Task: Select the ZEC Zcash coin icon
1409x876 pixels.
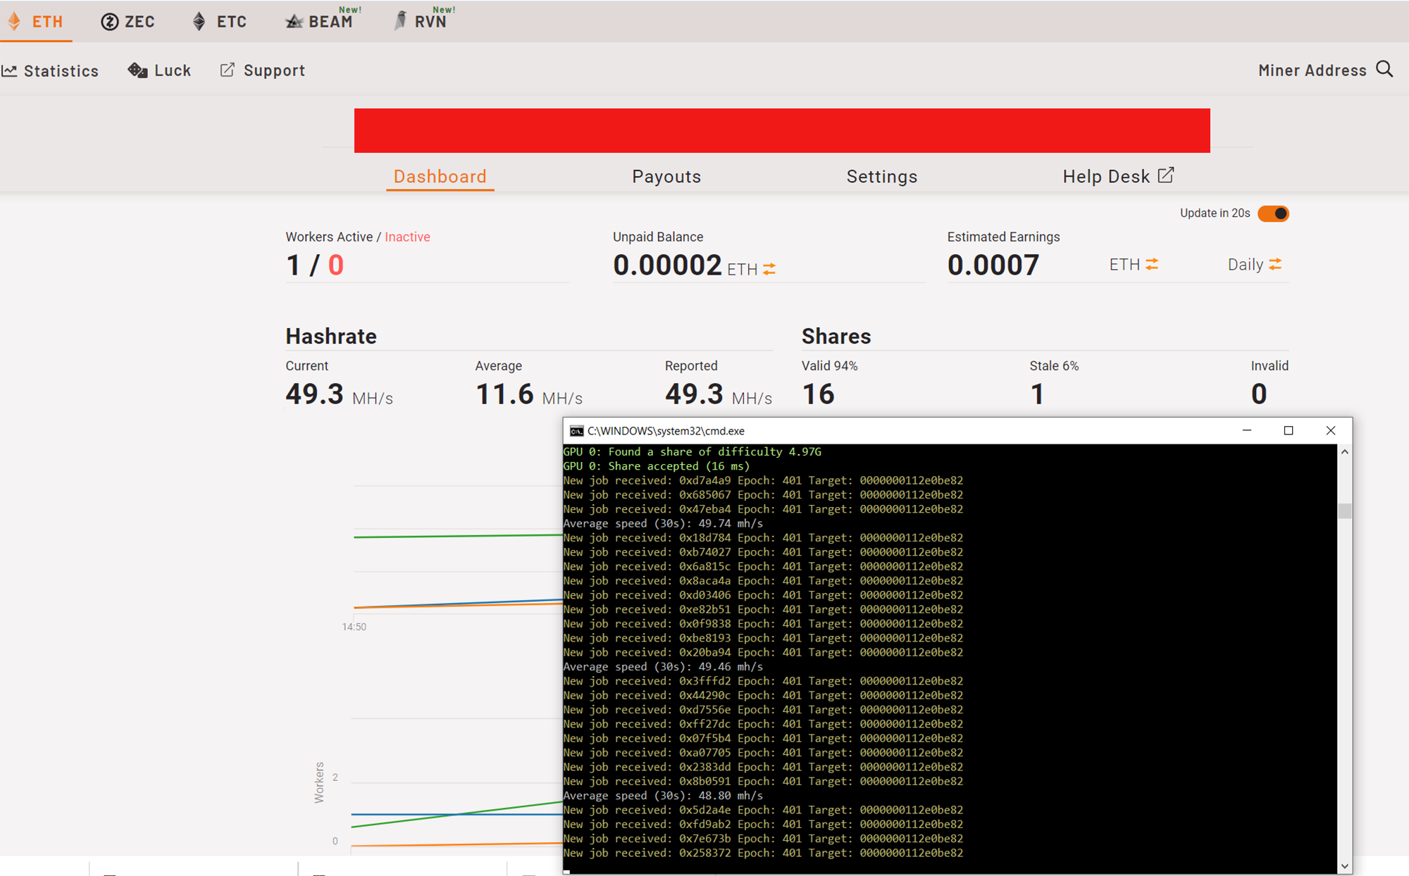Action: click(x=109, y=22)
